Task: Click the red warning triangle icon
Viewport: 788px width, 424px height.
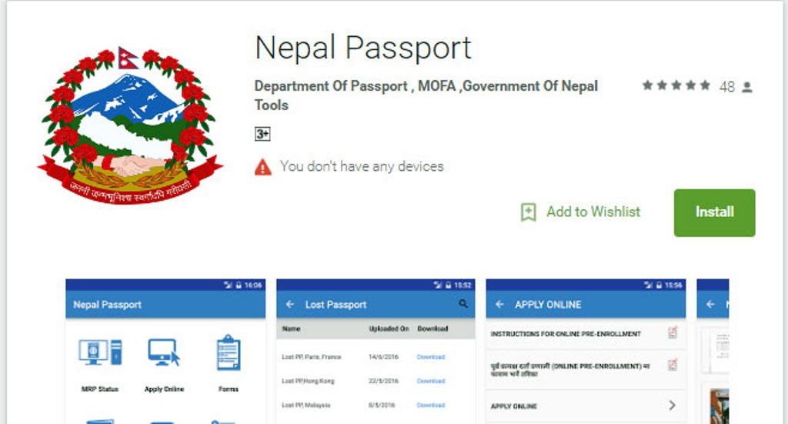Action: 263,167
